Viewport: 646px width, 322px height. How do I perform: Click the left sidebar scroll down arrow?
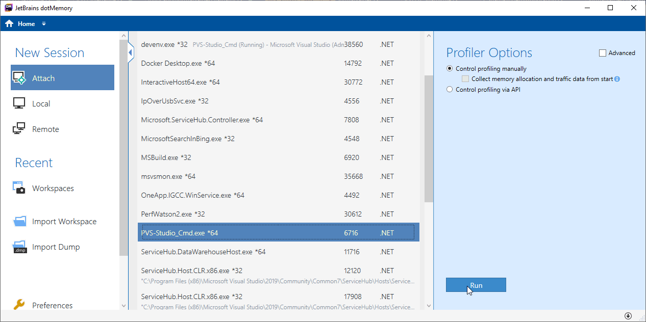[123, 305]
